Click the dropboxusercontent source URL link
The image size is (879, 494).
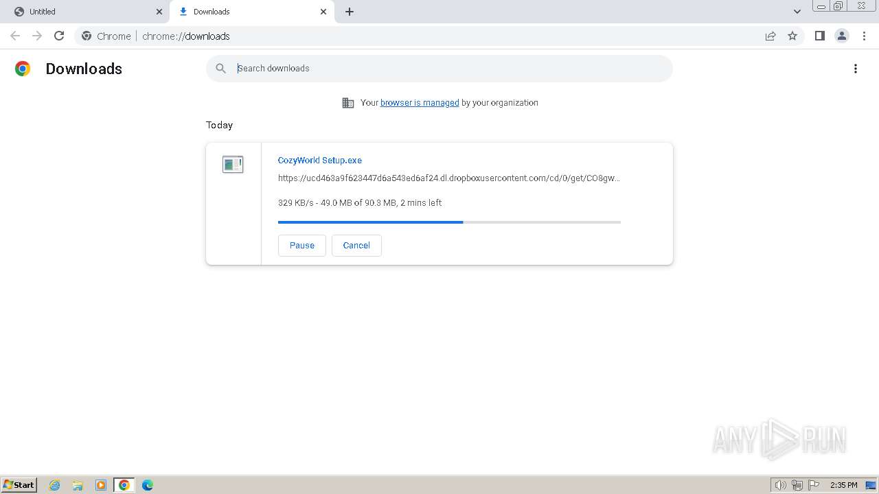pos(449,178)
